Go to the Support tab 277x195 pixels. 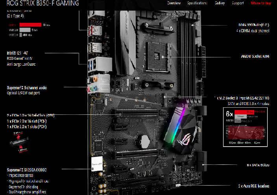pyautogui.click(x=238, y=3)
